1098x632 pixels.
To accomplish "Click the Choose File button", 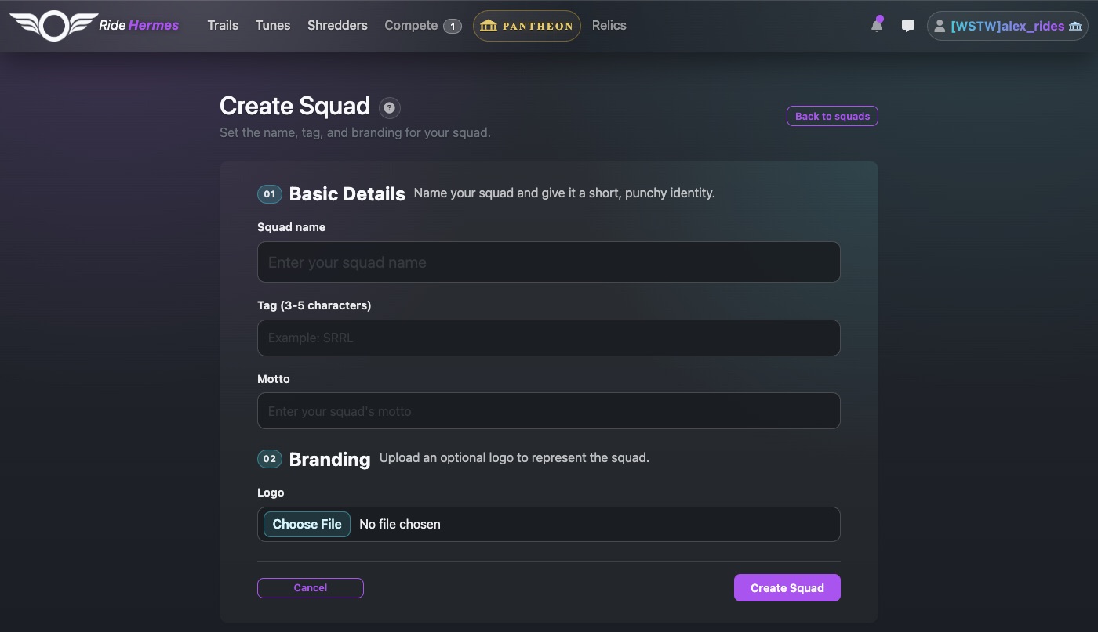I will click(307, 524).
